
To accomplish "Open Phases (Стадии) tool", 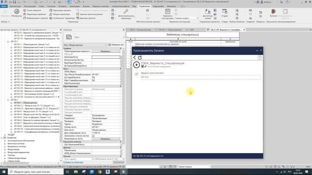I will click(225, 13).
